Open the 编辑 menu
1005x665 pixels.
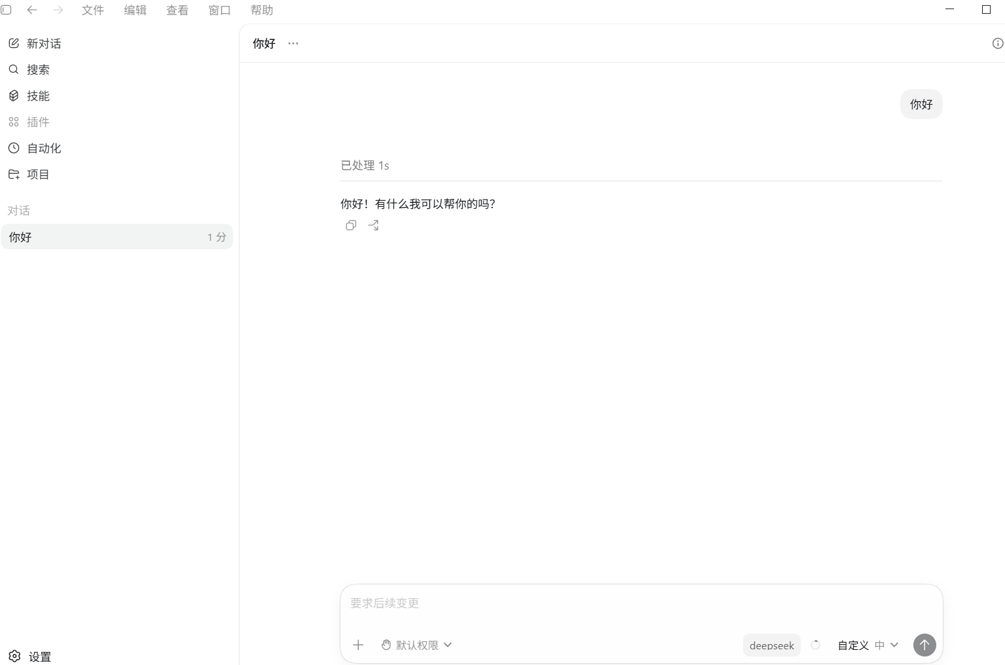coord(135,10)
